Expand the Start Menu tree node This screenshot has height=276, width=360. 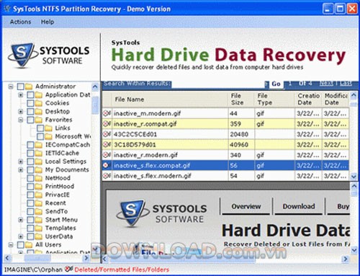[21, 220]
